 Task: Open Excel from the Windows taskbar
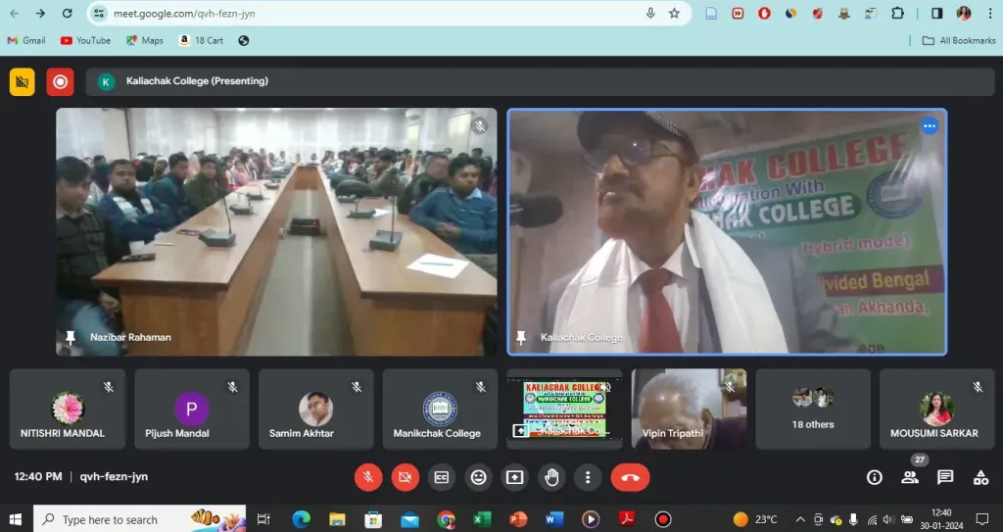(482, 519)
